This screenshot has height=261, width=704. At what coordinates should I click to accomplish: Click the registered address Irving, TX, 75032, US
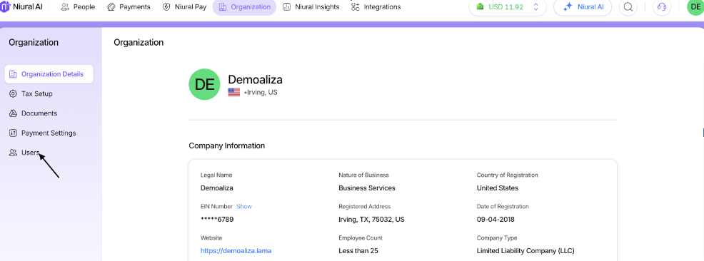point(371,220)
